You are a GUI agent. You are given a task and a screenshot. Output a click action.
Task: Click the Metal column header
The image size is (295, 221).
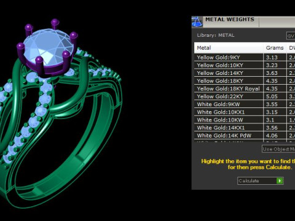click(x=229, y=48)
